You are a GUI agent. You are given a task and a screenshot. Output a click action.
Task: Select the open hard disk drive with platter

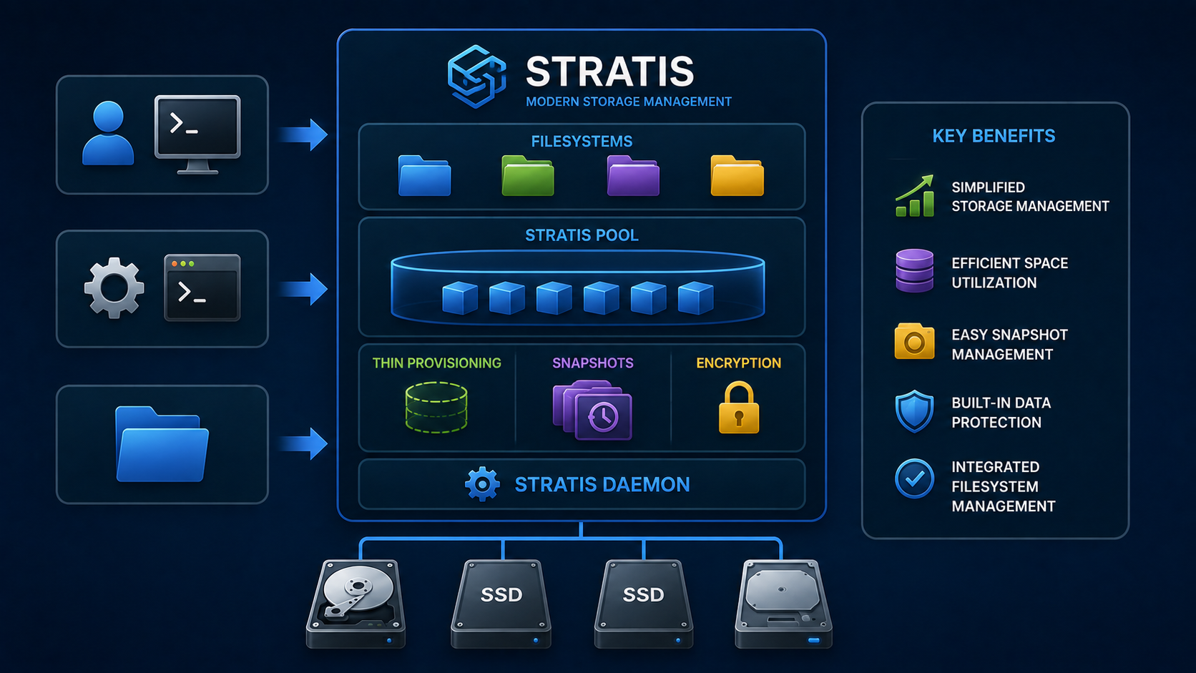pos(356,604)
